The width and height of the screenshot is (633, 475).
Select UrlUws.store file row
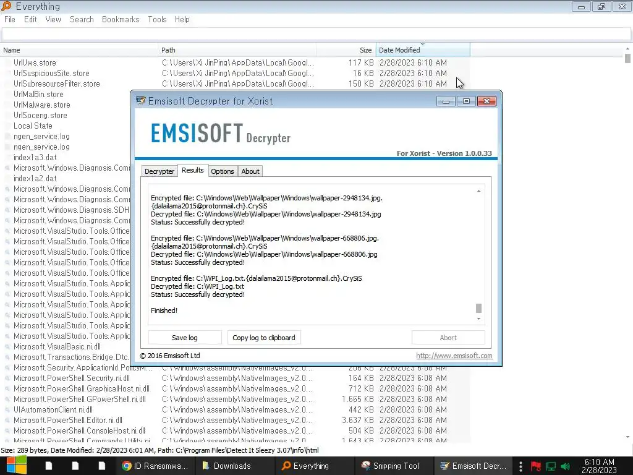coord(236,62)
